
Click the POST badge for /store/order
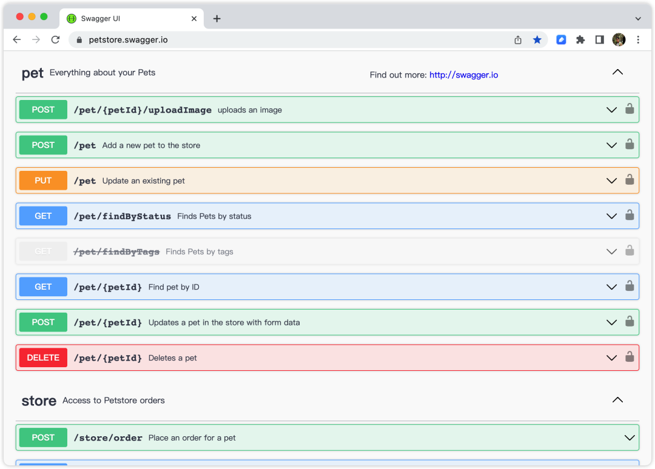click(43, 437)
